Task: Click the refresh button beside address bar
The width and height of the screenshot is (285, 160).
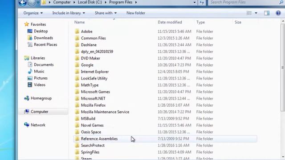Action: [x=202, y=2]
